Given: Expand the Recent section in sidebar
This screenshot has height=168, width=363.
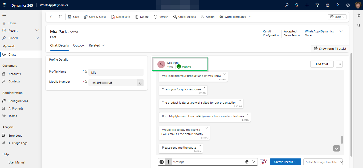Looking at the screenshot, I should pyautogui.click(x=37, y=31).
